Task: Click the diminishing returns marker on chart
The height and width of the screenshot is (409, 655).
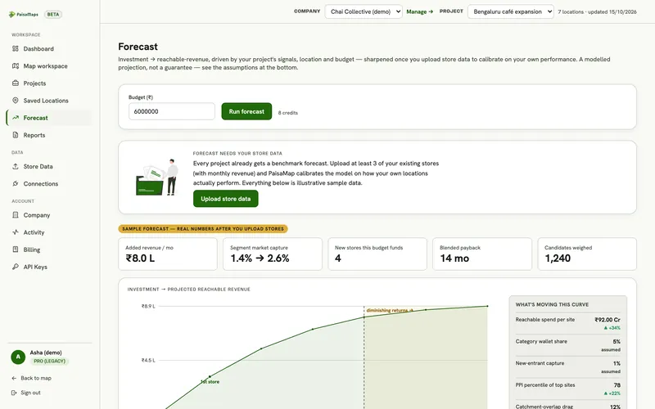Action: click(390, 311)
